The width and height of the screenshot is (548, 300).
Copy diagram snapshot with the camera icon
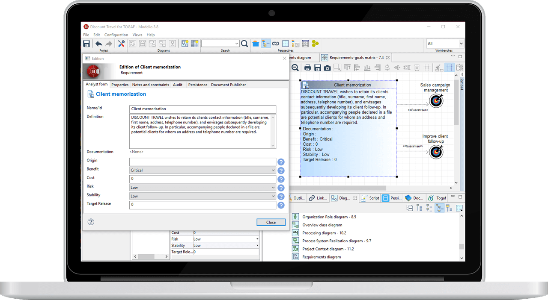point(327,68)
